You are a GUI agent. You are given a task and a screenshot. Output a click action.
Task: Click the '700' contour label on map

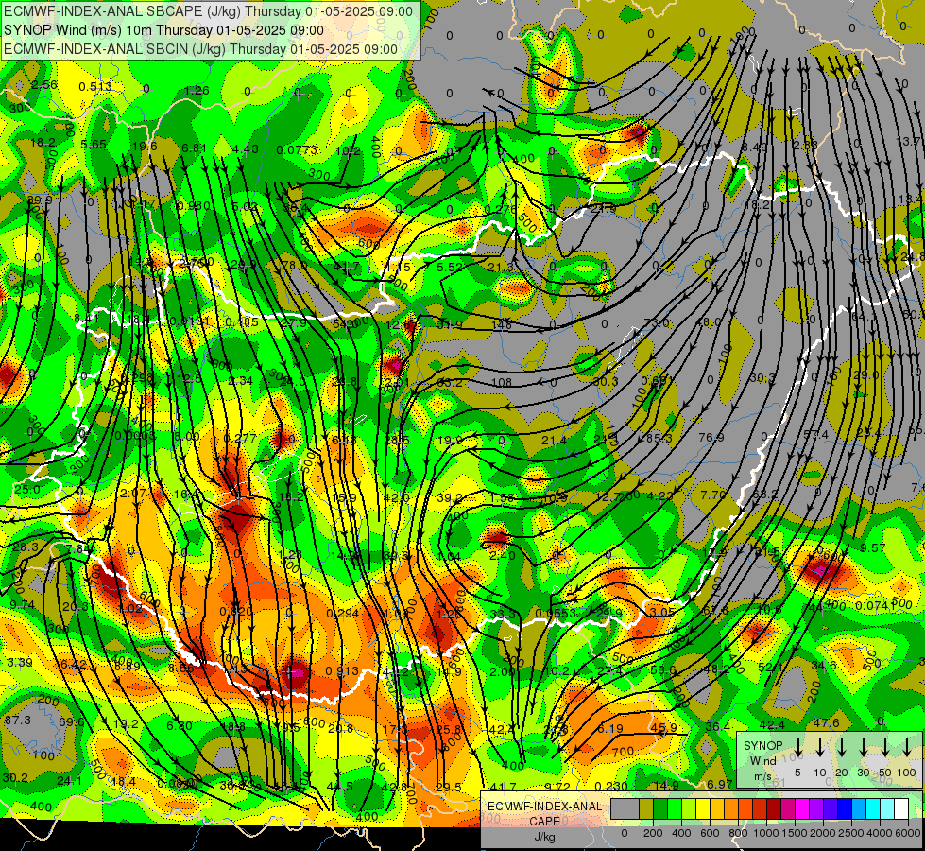pos(623,752)
